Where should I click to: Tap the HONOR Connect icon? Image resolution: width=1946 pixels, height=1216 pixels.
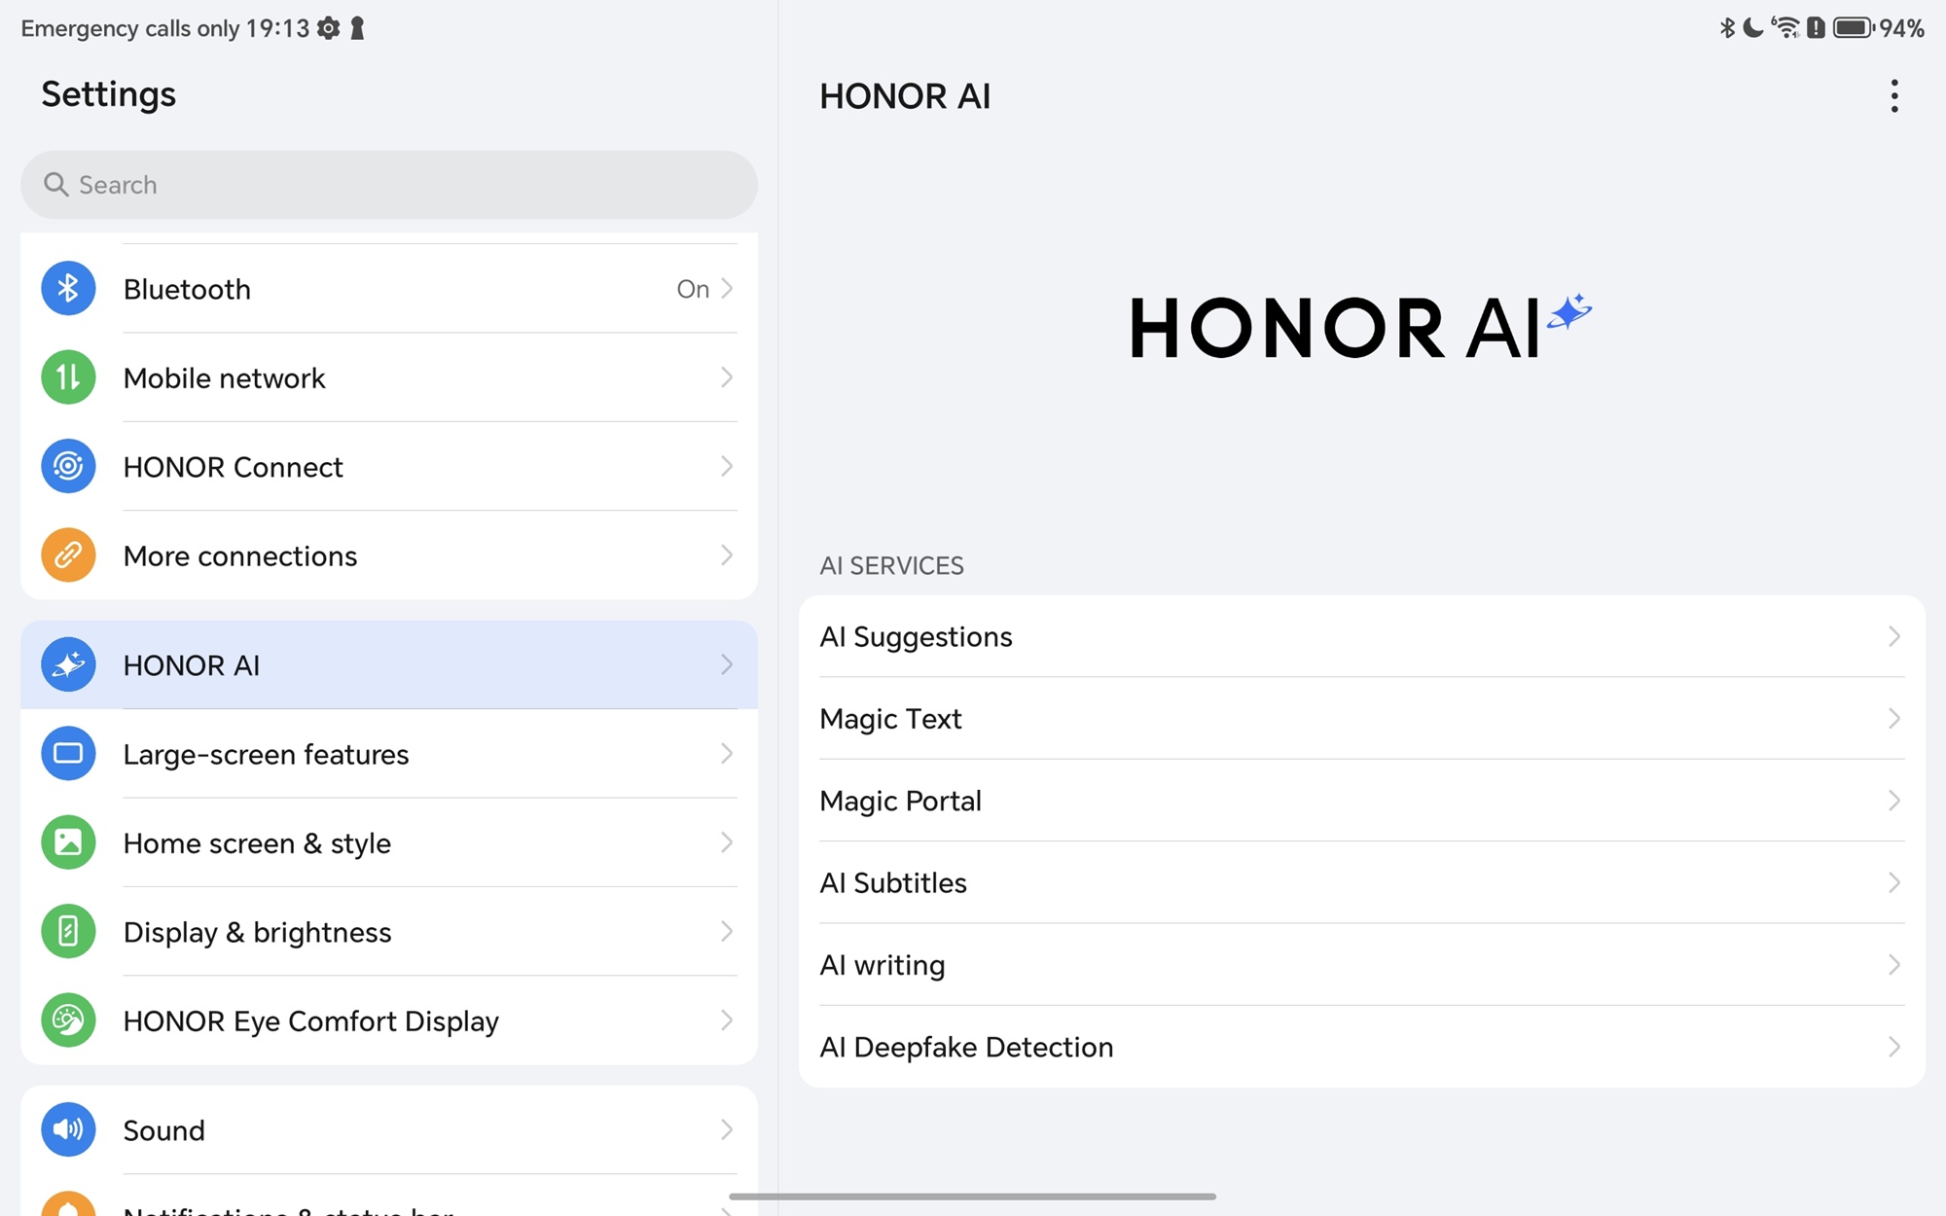pyautogui.click(x=68, y=467)
